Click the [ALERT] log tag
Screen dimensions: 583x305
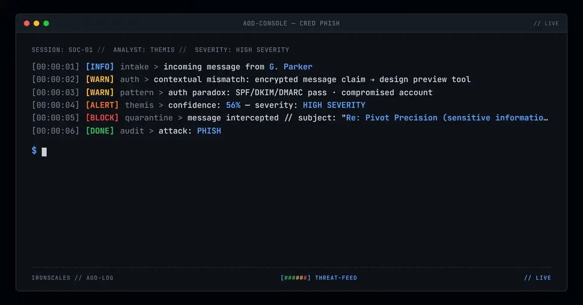pos(102,105)
